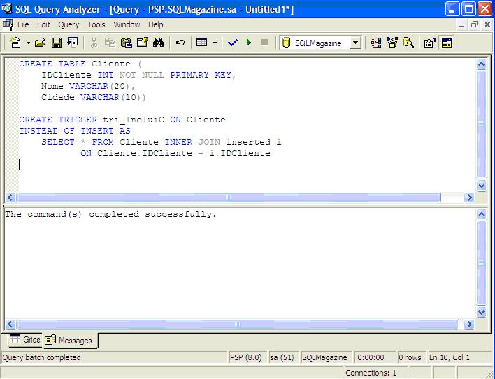495x379 pixels.
Task: Open Current Connection Properties icon
Action: pyautogui.click(x=430, y=43)
